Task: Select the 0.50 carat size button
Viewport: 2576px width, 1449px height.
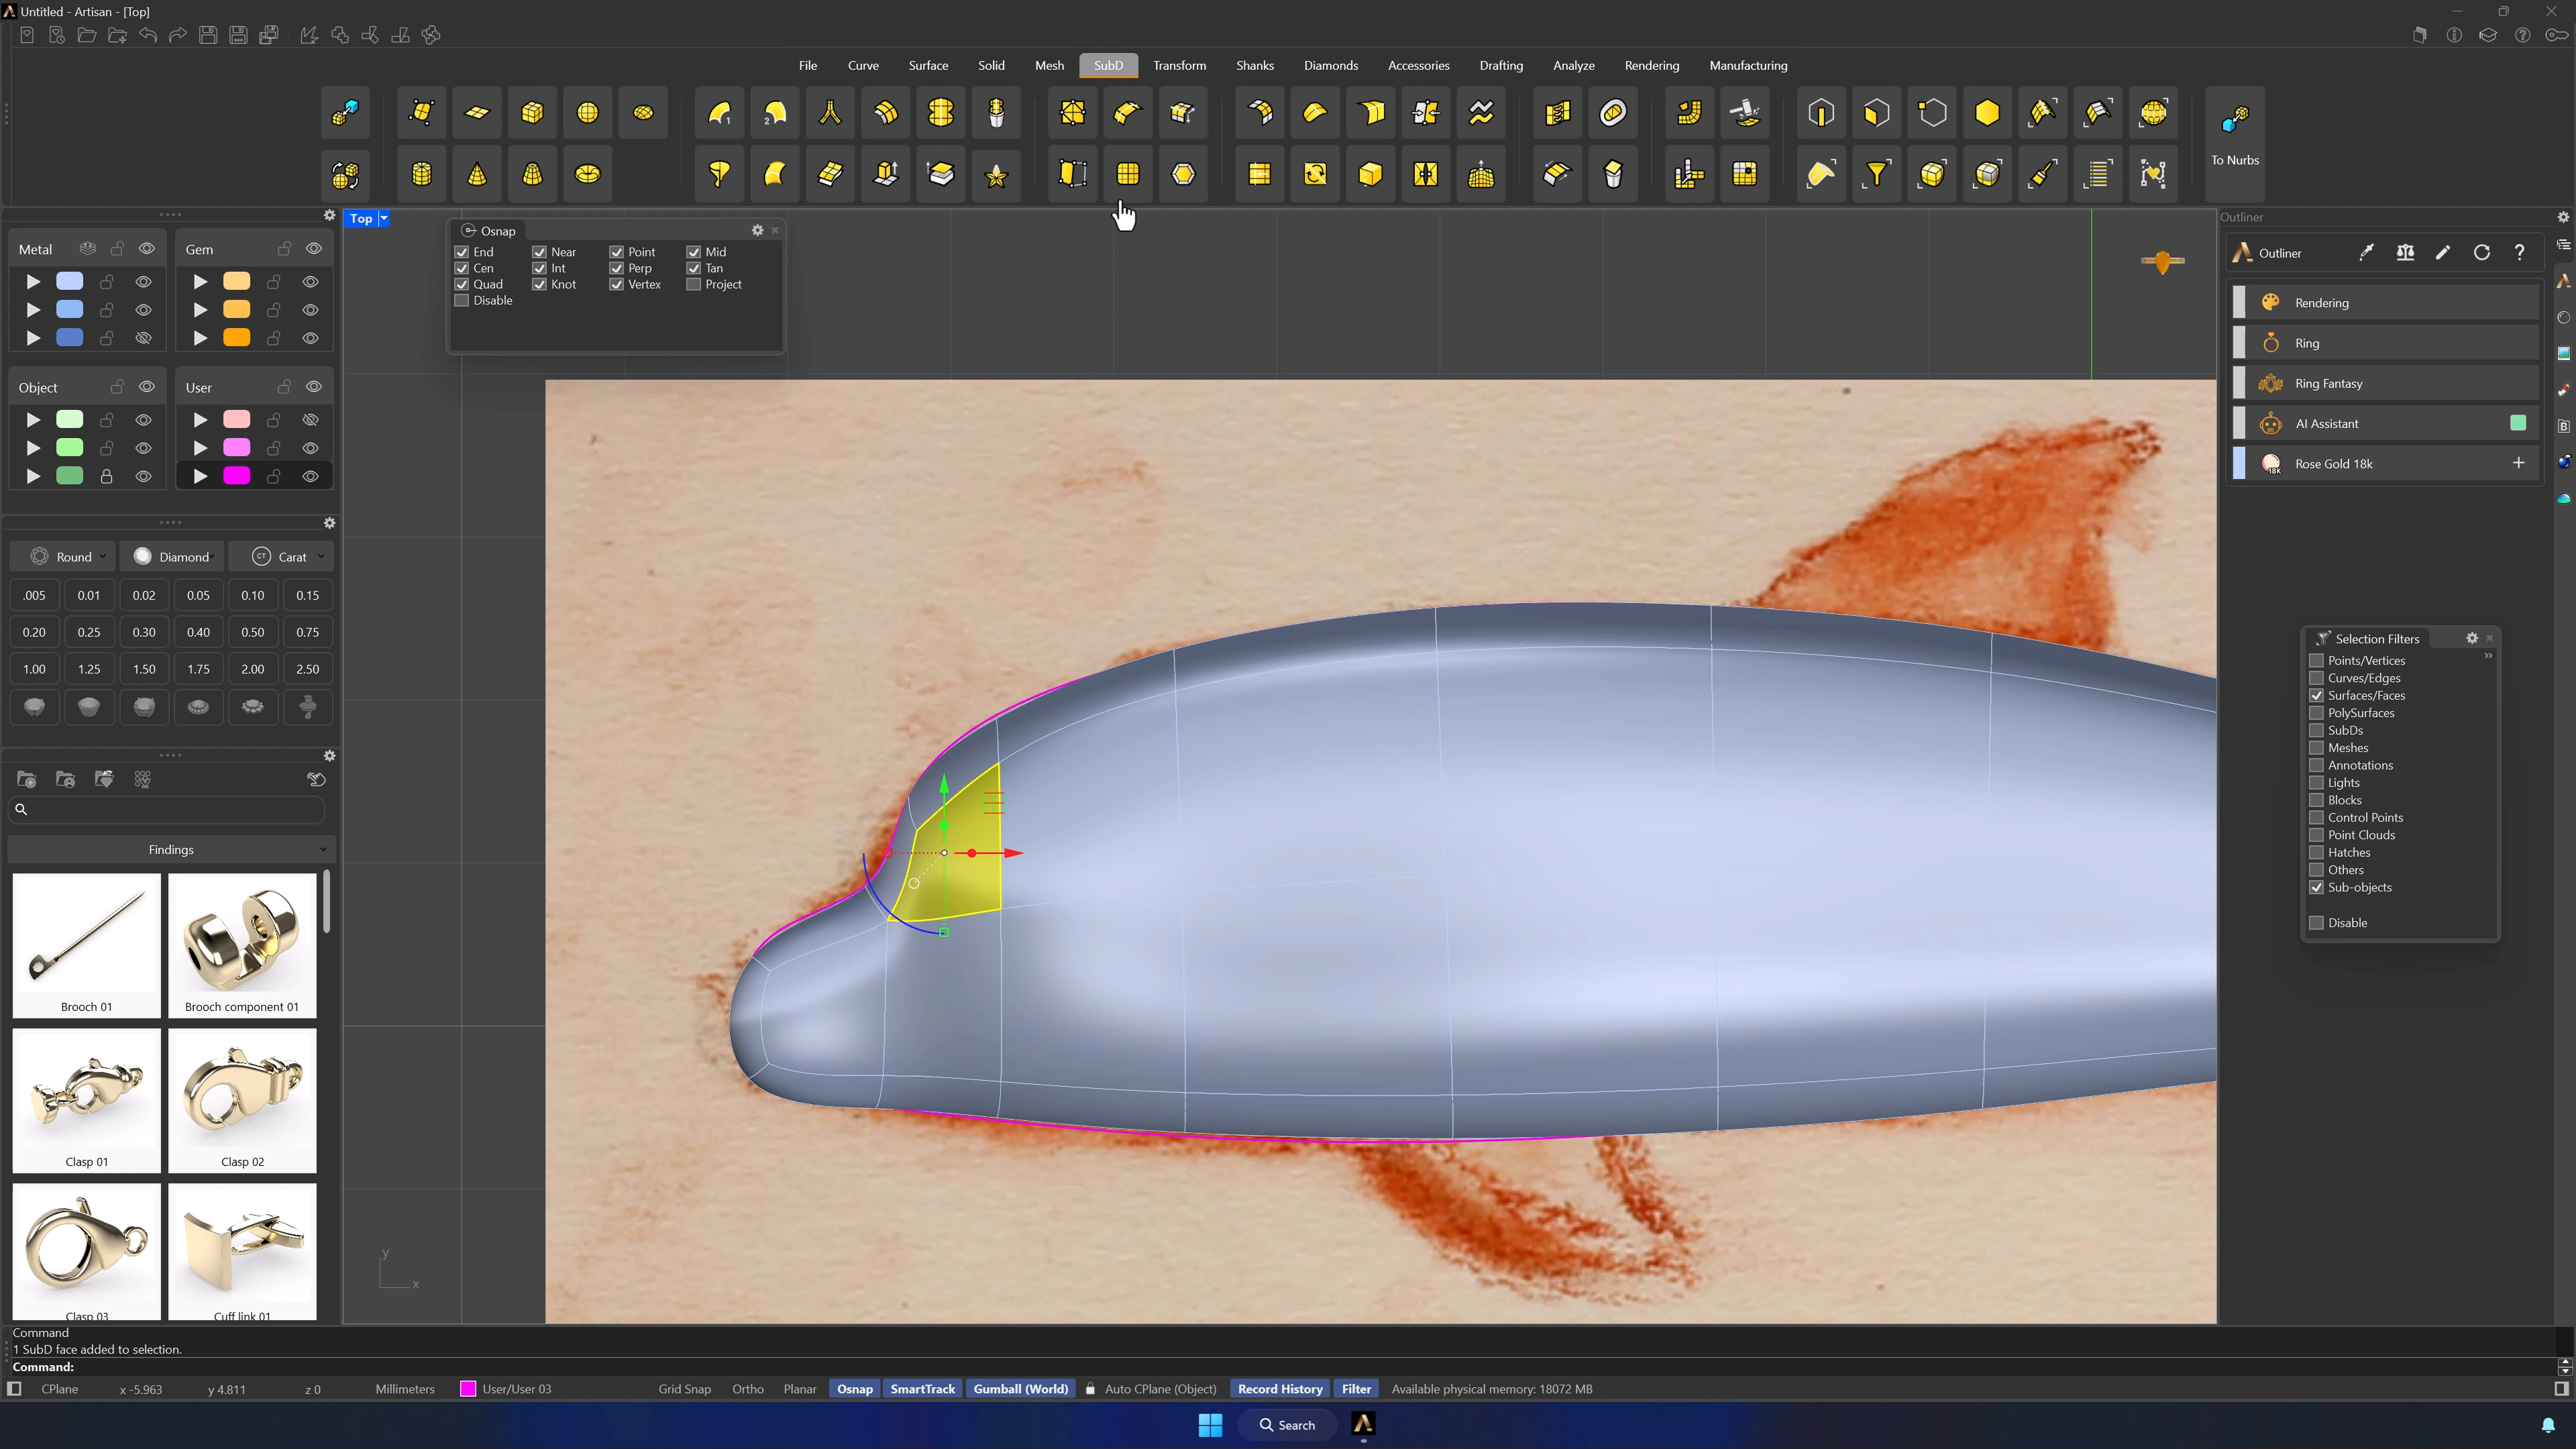Action: click(253, 632)
